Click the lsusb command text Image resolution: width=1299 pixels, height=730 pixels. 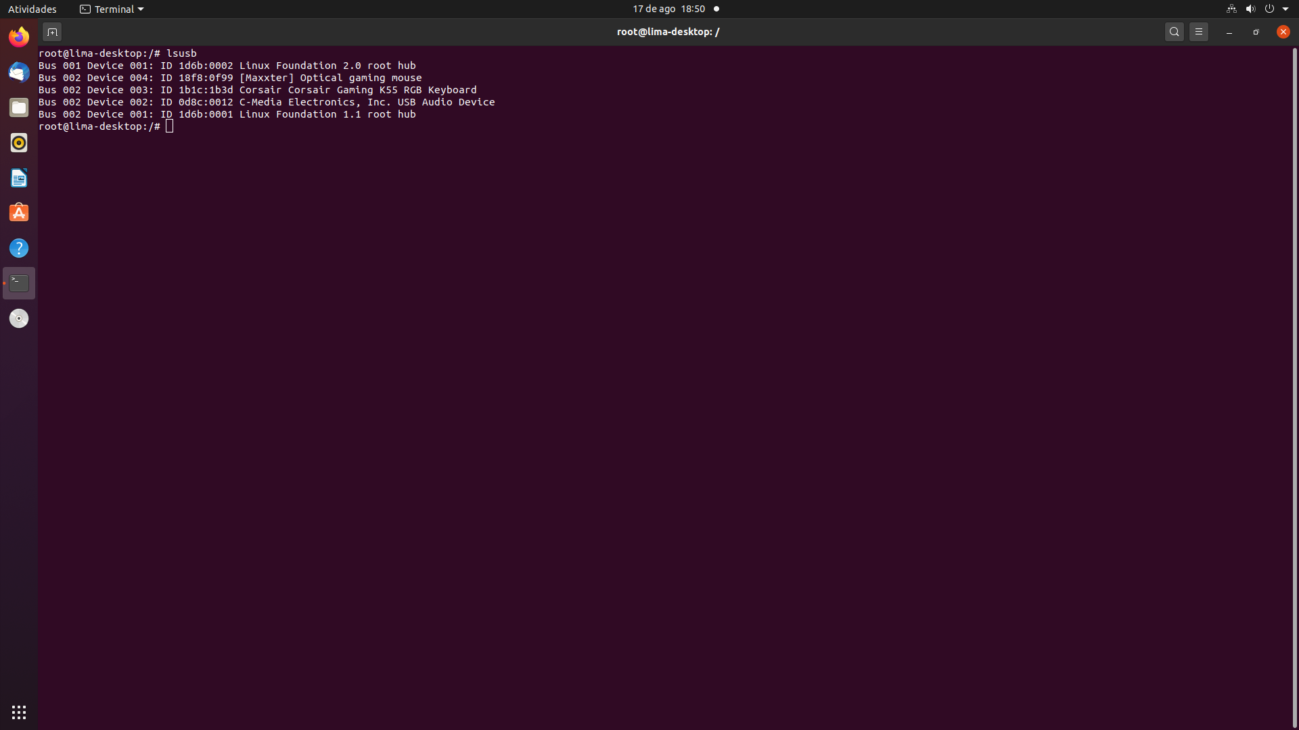(181, 53)
